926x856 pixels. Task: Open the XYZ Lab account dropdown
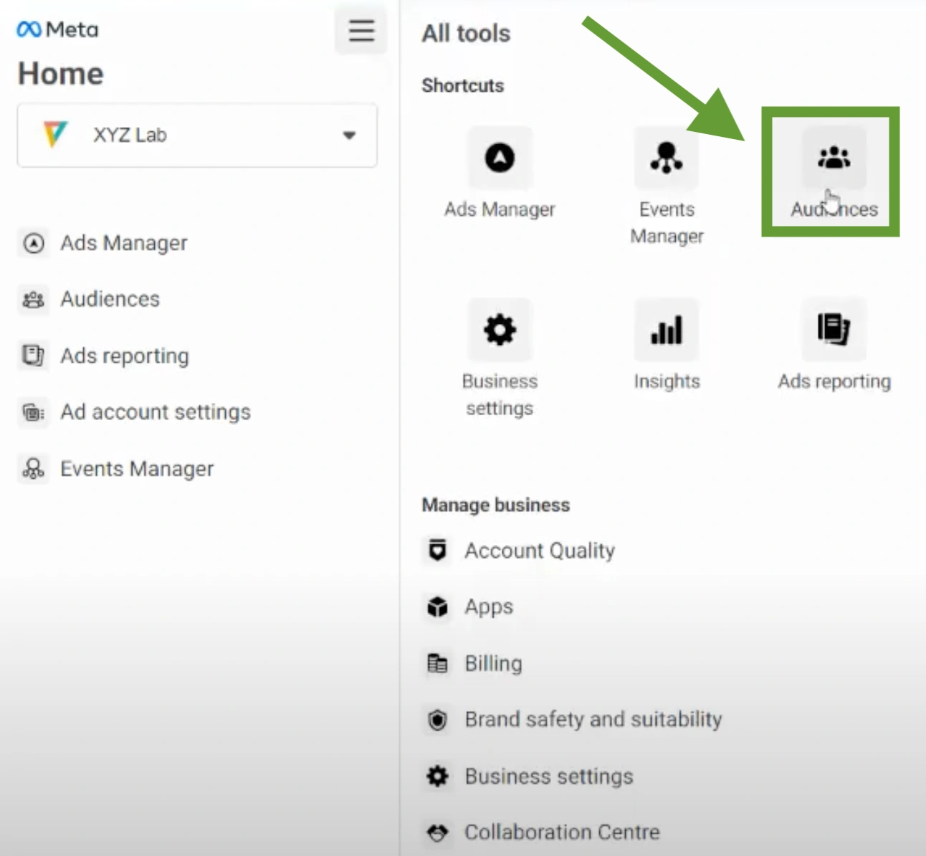pos(197,135)
